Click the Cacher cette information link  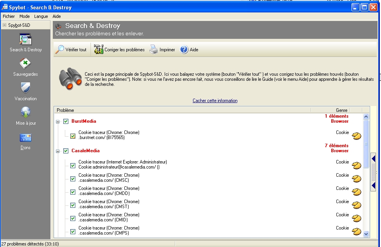[x=215, y=101]
